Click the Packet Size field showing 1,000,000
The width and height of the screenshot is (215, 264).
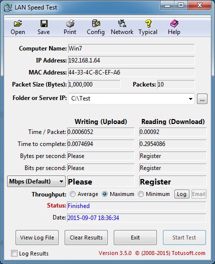coord(94,84)
